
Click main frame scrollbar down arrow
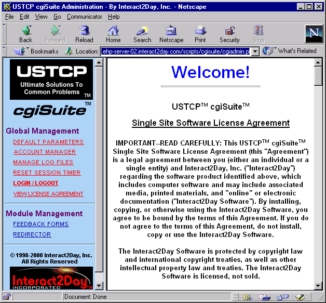coord(318,286)
